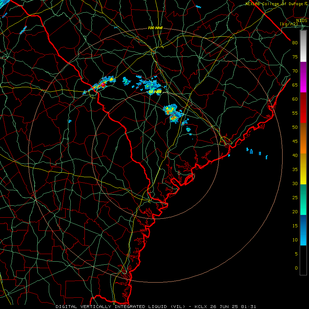This screenshot has width=309, height=309.
Task: Click the KCLX radar site identifier
Action: [202, 307]
